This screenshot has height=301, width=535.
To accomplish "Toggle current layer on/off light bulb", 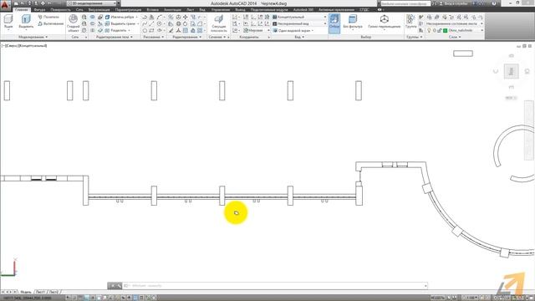I will pos(429,30).
